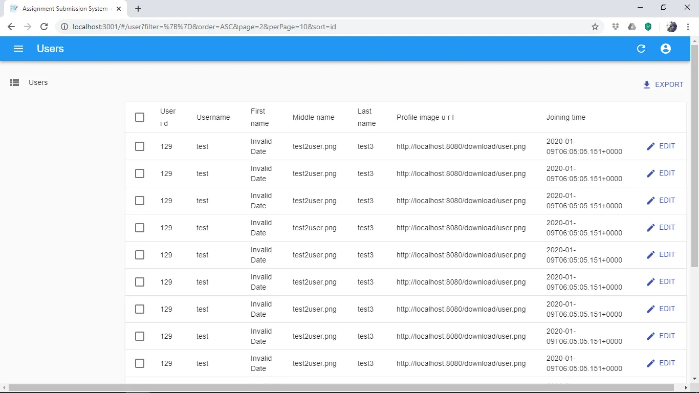Sort by the First name column
Screen dimensions: 699x393
tap(259, 117)
